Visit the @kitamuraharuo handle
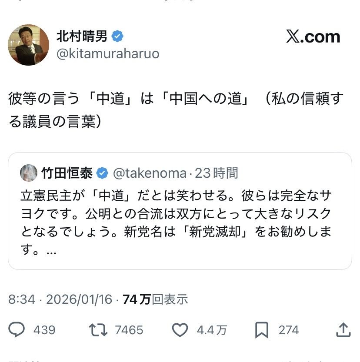This screenshot has width=360, height=362. 108,54
